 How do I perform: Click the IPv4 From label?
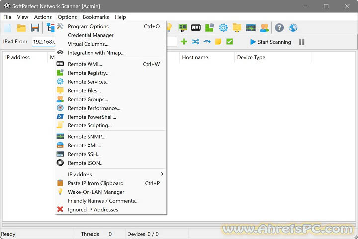click(x=15, y=42)
